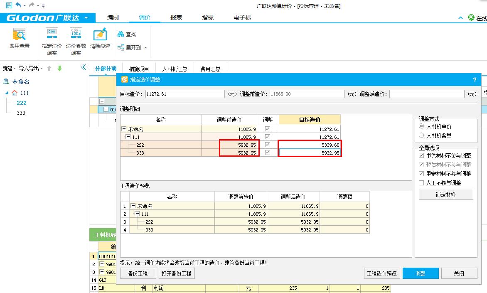Open the 分部分项 tab
Viewport: 487px width, 293px height.
coord(106,69)
